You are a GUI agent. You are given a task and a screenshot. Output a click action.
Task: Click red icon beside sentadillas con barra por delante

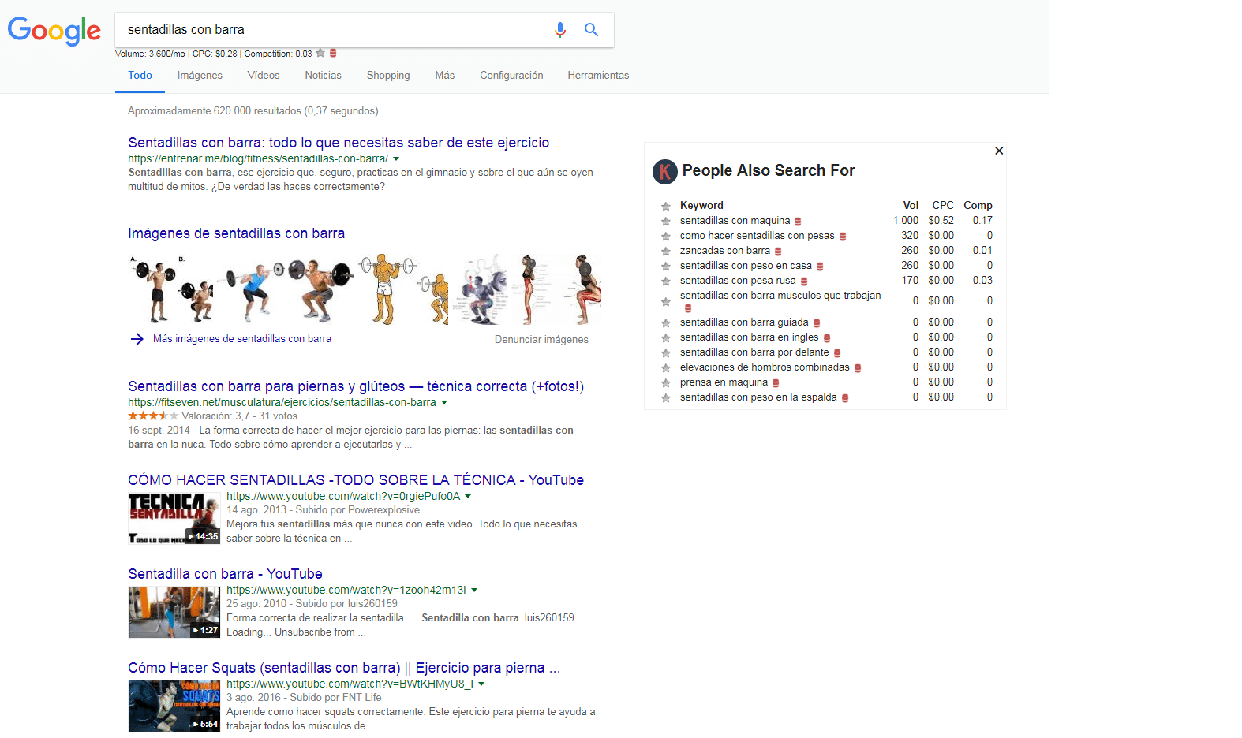(x=837, y=353)
